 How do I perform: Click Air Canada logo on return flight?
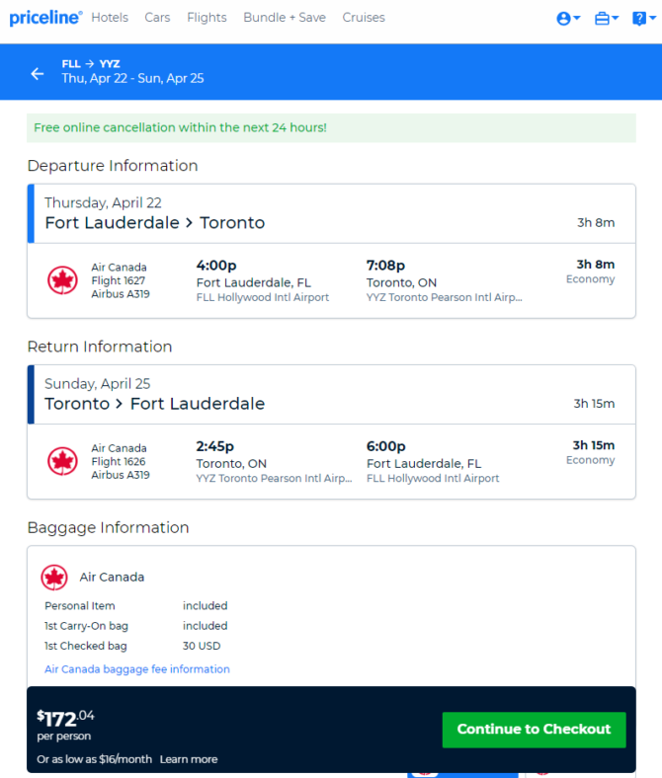pyautogui.click(x=62, y=461)
